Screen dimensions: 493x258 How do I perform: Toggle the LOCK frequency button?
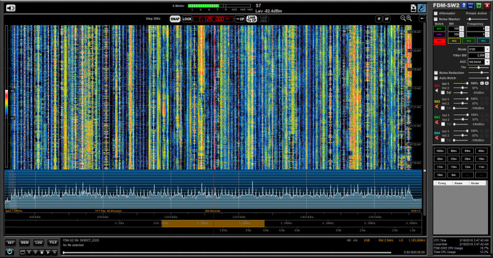pos(187,19)
